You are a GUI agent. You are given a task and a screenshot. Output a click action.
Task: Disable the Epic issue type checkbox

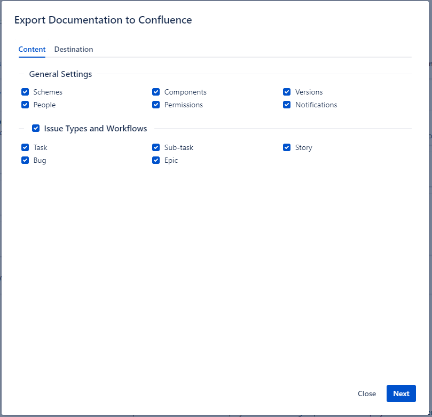pos(156,161)
